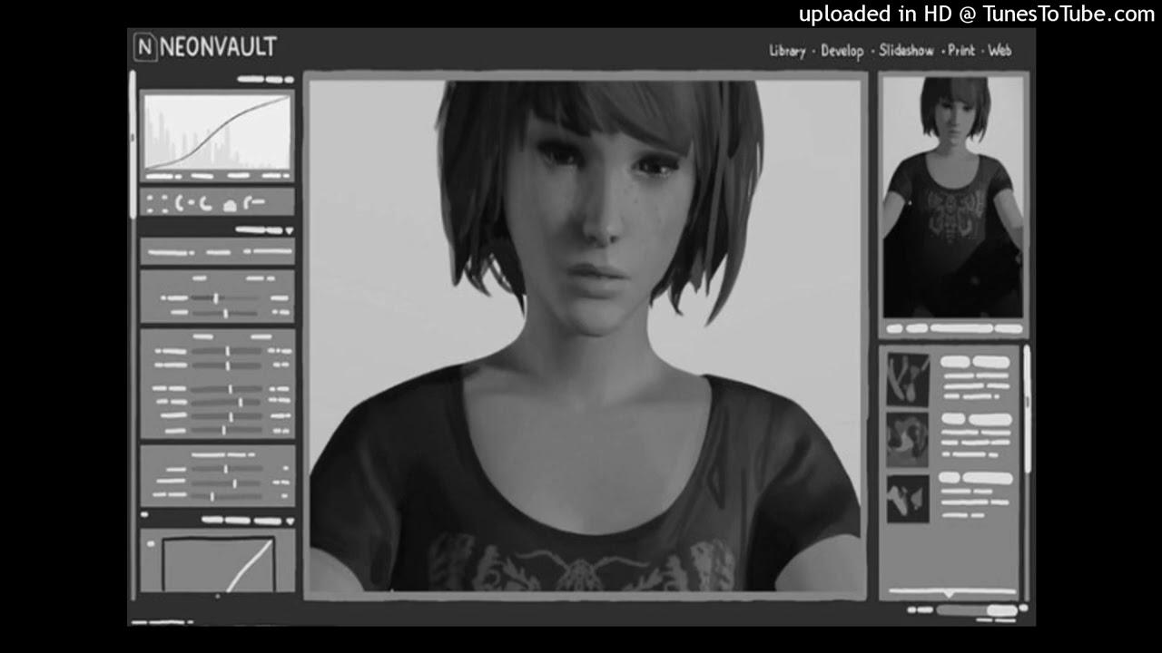The height and width of the screenshot is (653, 1162).
Task: Click the right presets list scrollbar
Action: 1028,408
